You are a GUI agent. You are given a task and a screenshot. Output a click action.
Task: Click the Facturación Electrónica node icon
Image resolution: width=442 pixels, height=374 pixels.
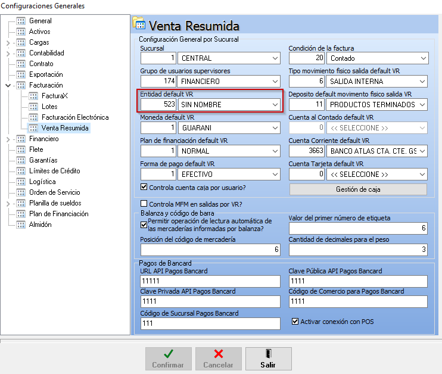click(x=33, y=117)
